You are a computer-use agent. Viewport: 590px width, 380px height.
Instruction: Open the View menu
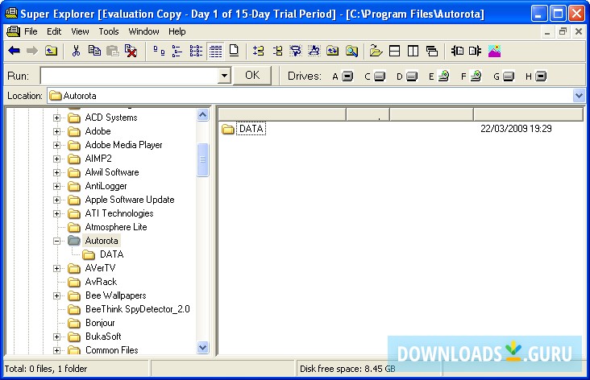[80, 31]
